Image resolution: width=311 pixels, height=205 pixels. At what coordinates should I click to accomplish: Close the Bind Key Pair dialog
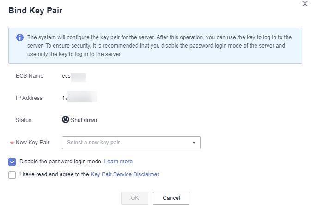tap(305, 4)
